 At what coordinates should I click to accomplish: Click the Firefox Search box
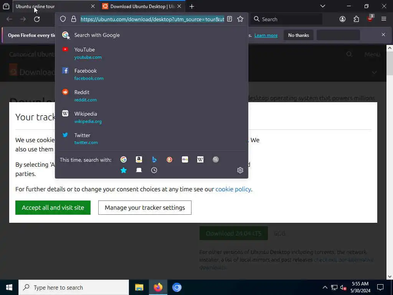pos(286,19)
